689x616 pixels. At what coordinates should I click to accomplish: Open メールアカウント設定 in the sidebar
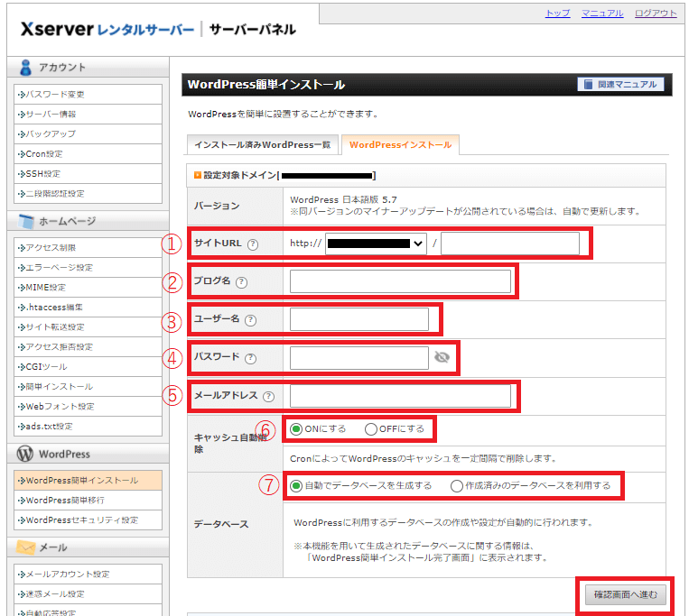(88, 575)
